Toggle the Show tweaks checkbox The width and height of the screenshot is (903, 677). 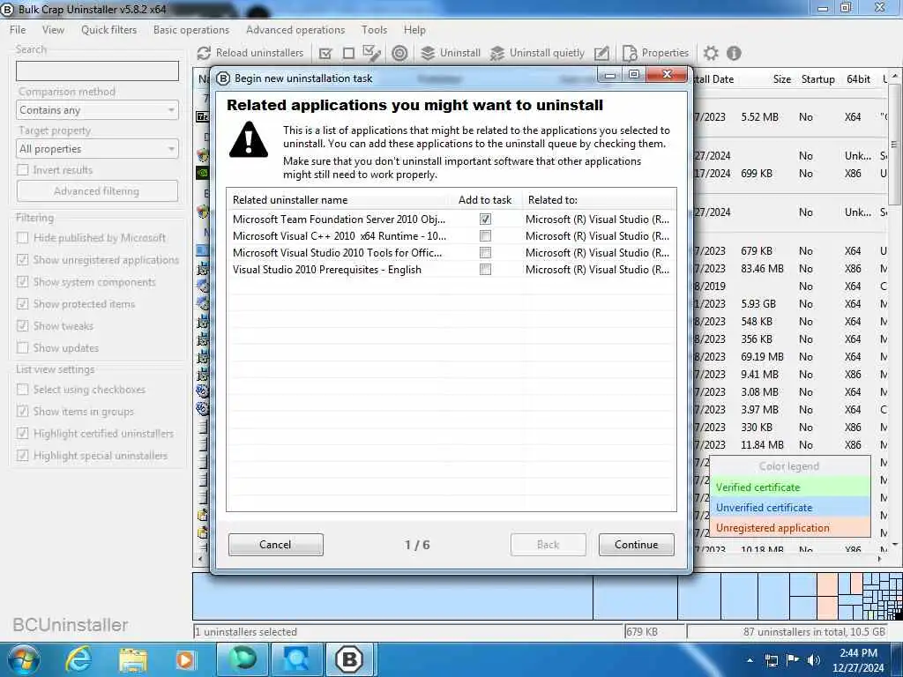(23, 326)
